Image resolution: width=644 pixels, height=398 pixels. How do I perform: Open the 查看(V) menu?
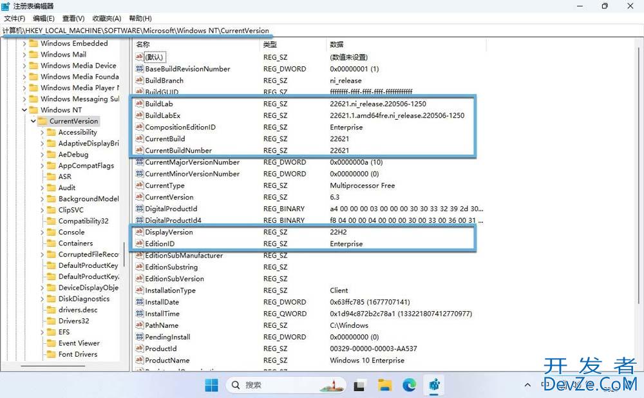pyautogui.click(x=73, y=19)
